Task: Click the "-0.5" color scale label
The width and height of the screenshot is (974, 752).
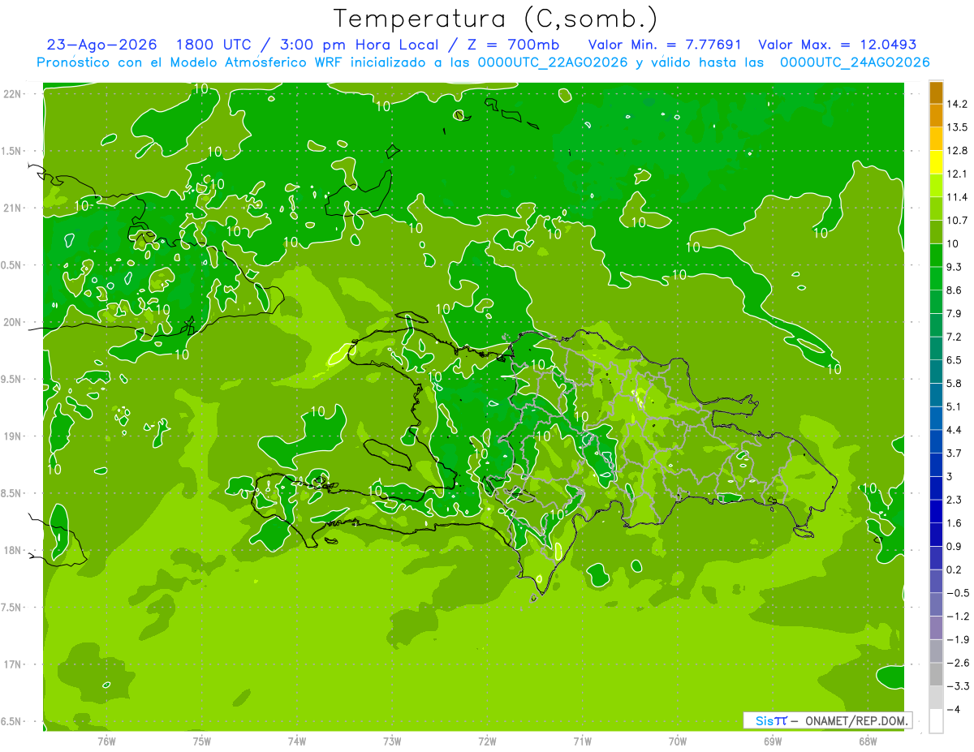Action: pos(957,593)
